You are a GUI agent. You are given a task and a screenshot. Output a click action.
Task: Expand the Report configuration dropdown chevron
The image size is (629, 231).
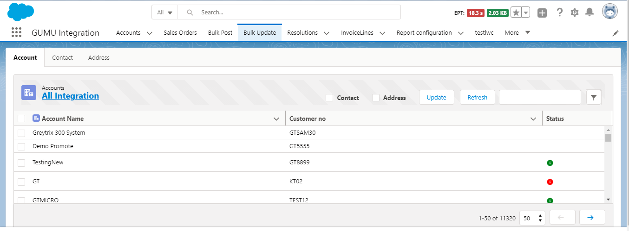tap(461, 33)
